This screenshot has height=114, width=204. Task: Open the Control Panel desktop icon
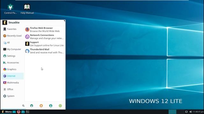point(11,9)
